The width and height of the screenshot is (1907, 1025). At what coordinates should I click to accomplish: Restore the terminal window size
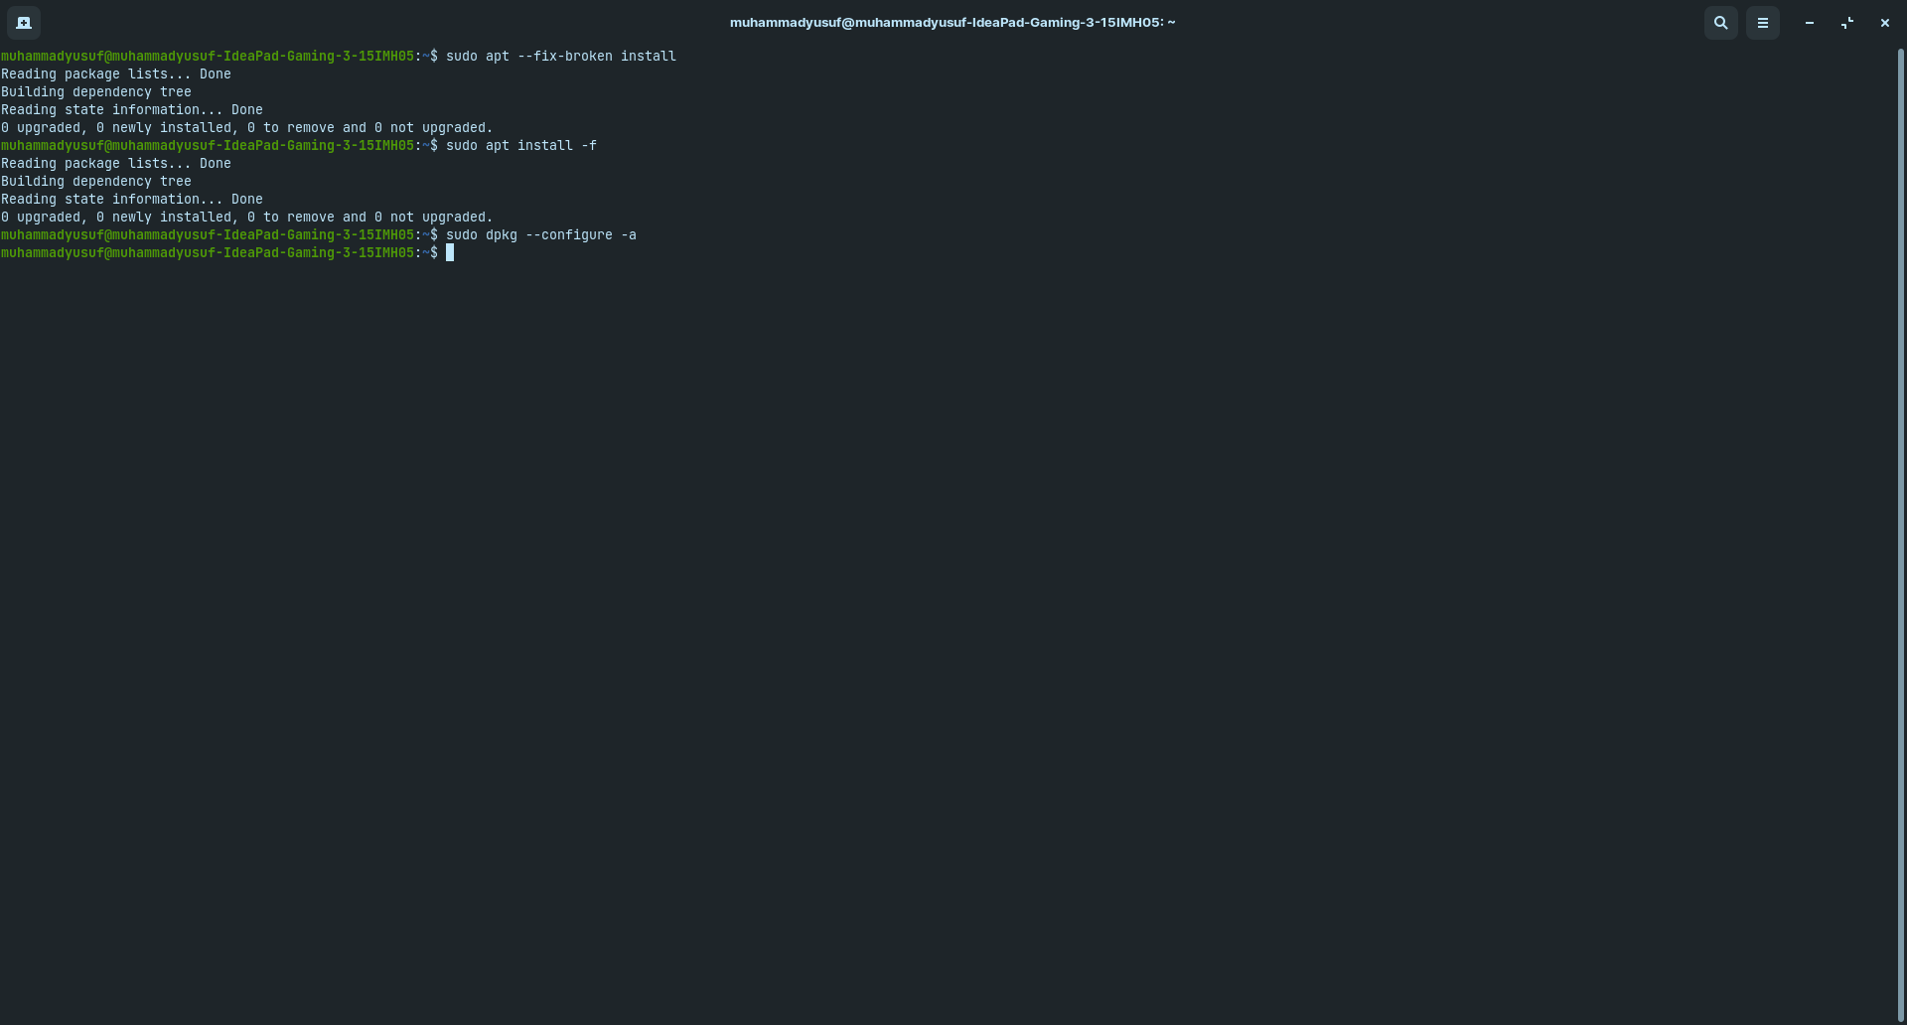(x=1847, y=22)
